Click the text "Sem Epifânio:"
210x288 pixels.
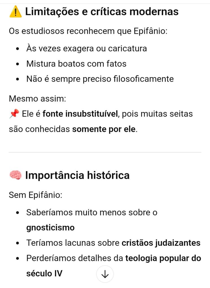coord(36,195)
